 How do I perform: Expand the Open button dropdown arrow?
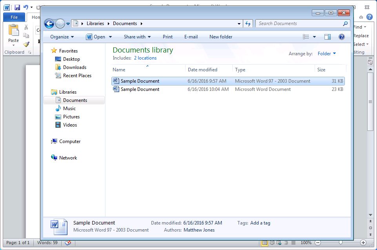click(110, 37)
